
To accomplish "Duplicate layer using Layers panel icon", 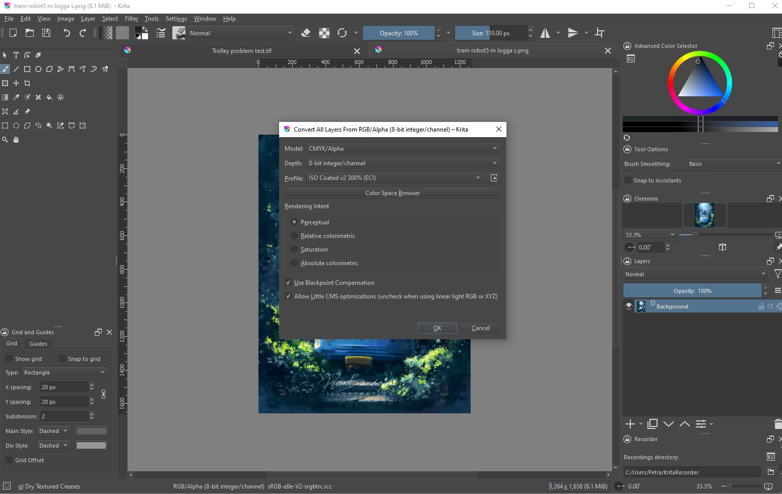I will 653,424.
